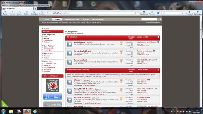Image resolution: width=203 pixels, height=114 pixels.
Task: Click in the forum search input field
Action: 149,19
